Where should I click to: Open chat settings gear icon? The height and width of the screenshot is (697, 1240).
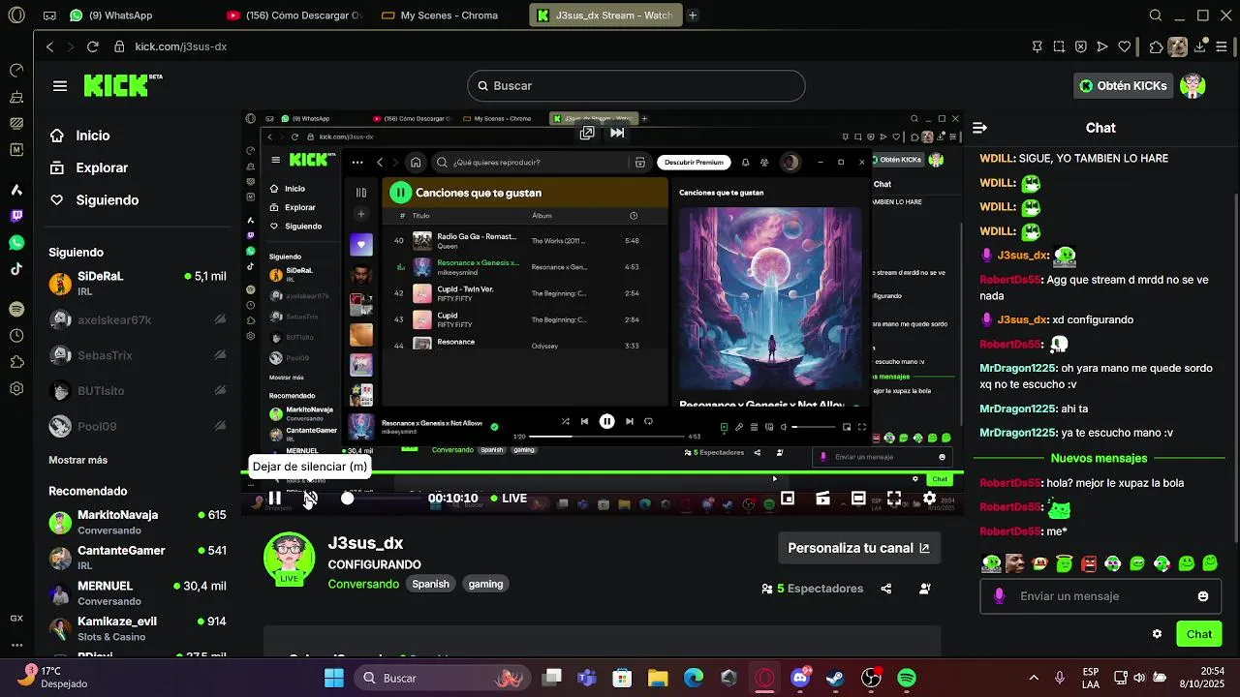pos(1157,634)
